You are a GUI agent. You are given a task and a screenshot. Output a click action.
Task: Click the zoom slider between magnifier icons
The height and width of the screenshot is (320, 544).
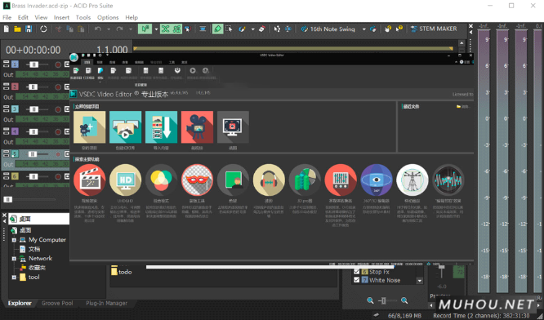point(383,300)
